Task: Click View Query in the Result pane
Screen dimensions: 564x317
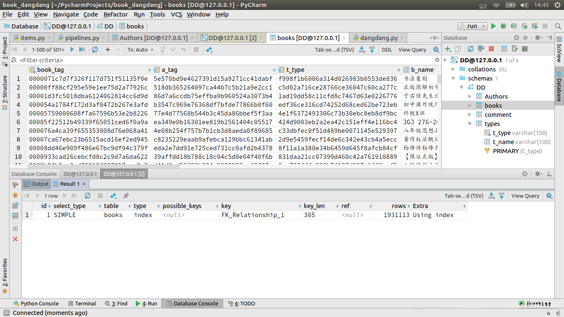Action: tap(525, 196)
